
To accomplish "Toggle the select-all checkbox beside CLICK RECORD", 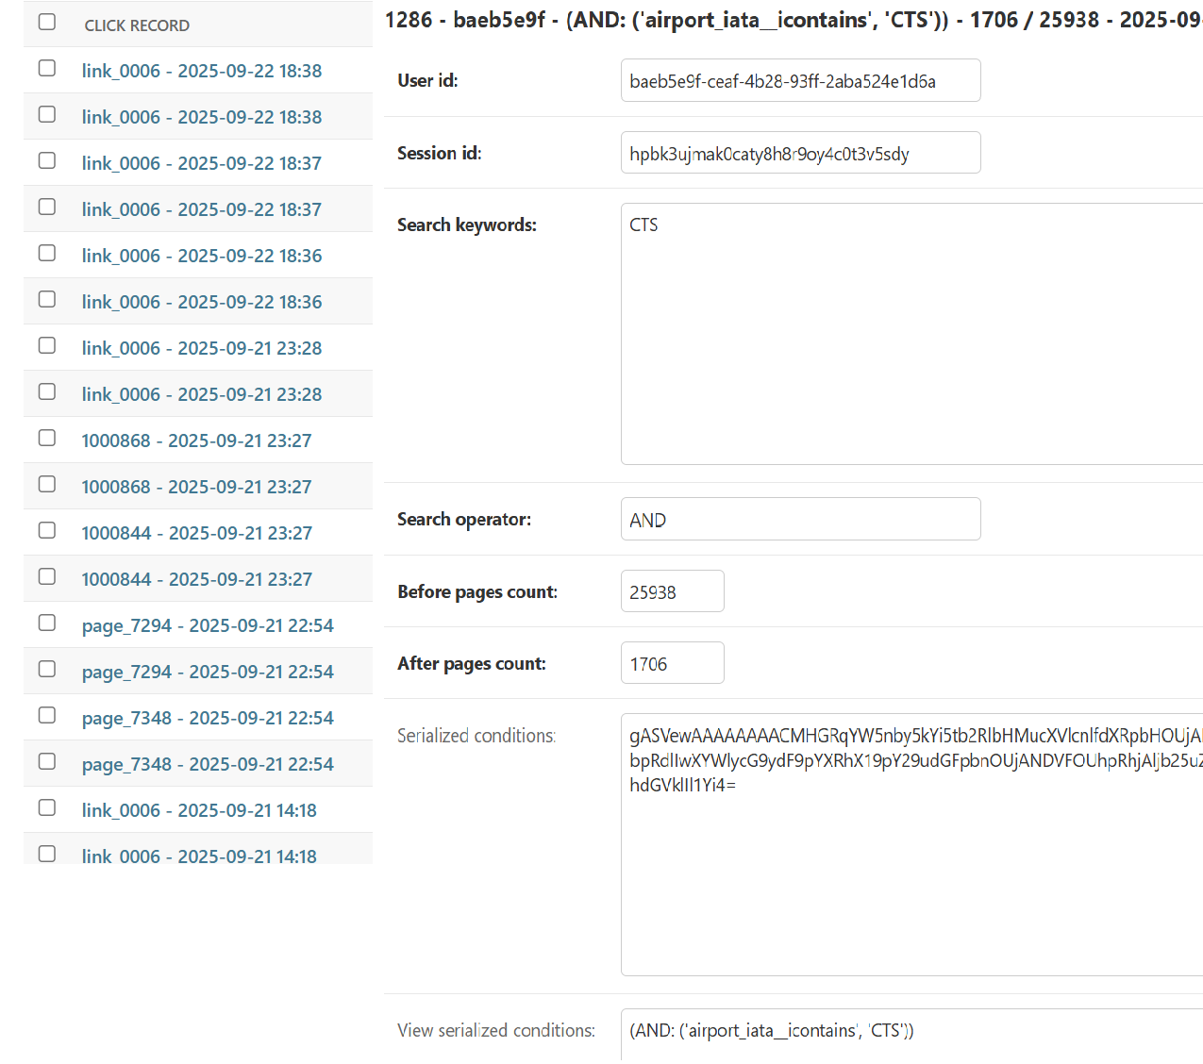I will tap(47, 22).
